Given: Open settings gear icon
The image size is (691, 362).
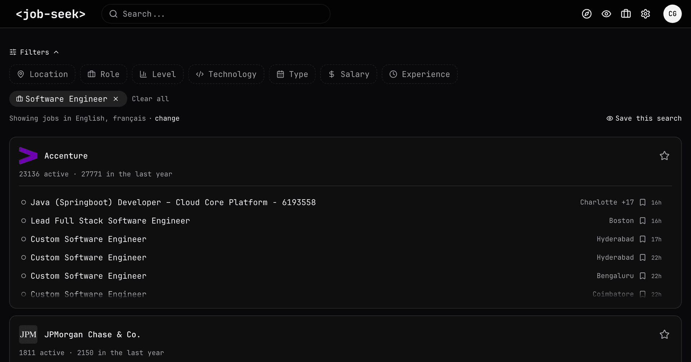Looking at the screenshot, I should tap(646, 14).
